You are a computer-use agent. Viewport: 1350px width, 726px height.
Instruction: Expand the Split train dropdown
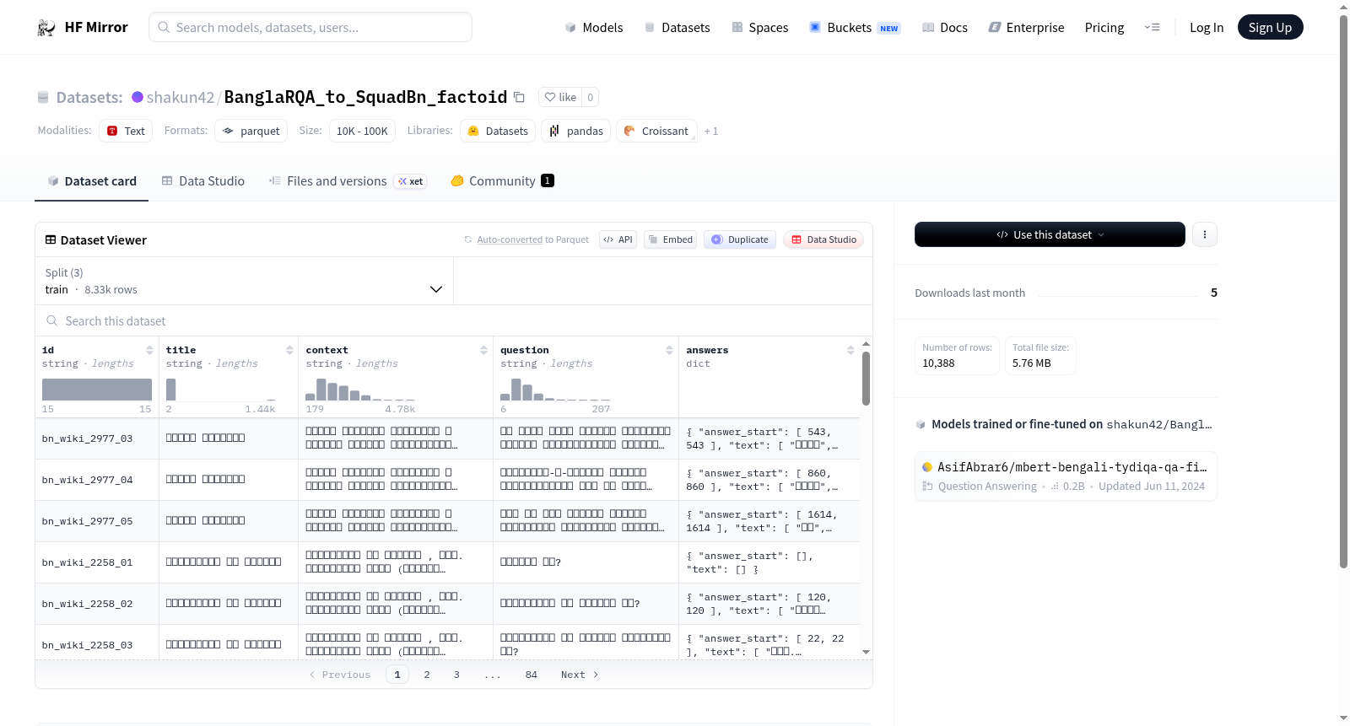click(244, 281)
